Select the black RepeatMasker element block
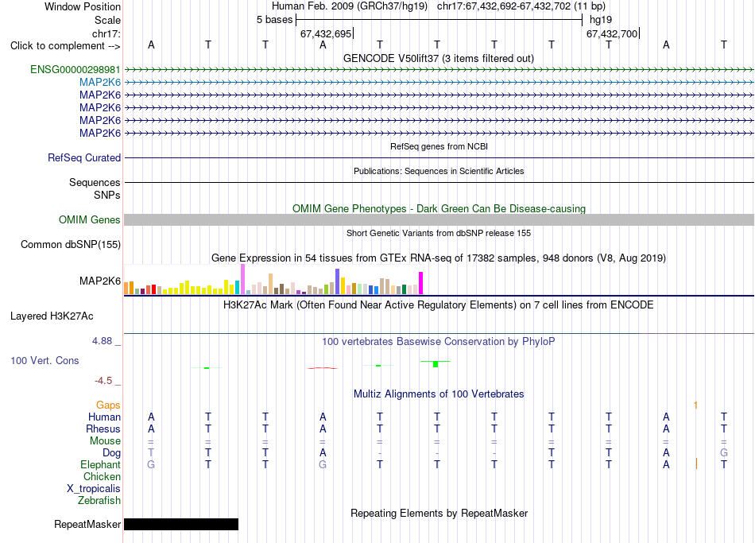 click(181, 524)
